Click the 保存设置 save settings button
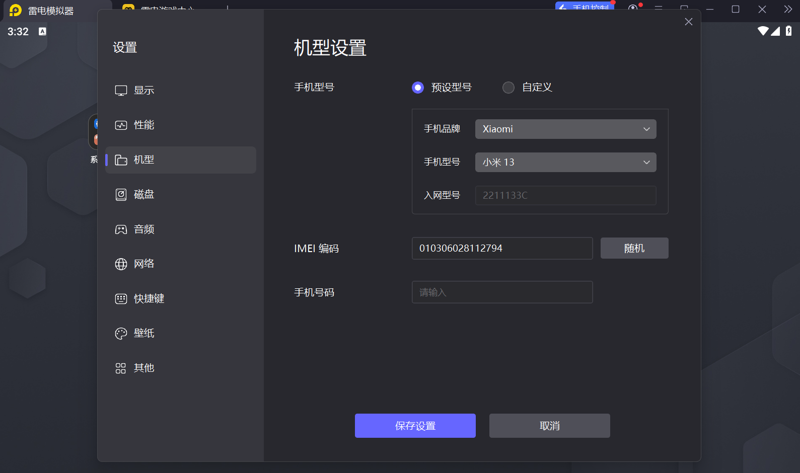 click(415, 426)
